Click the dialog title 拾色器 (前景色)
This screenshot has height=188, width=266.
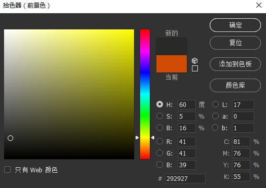click(x=26, y=6)
